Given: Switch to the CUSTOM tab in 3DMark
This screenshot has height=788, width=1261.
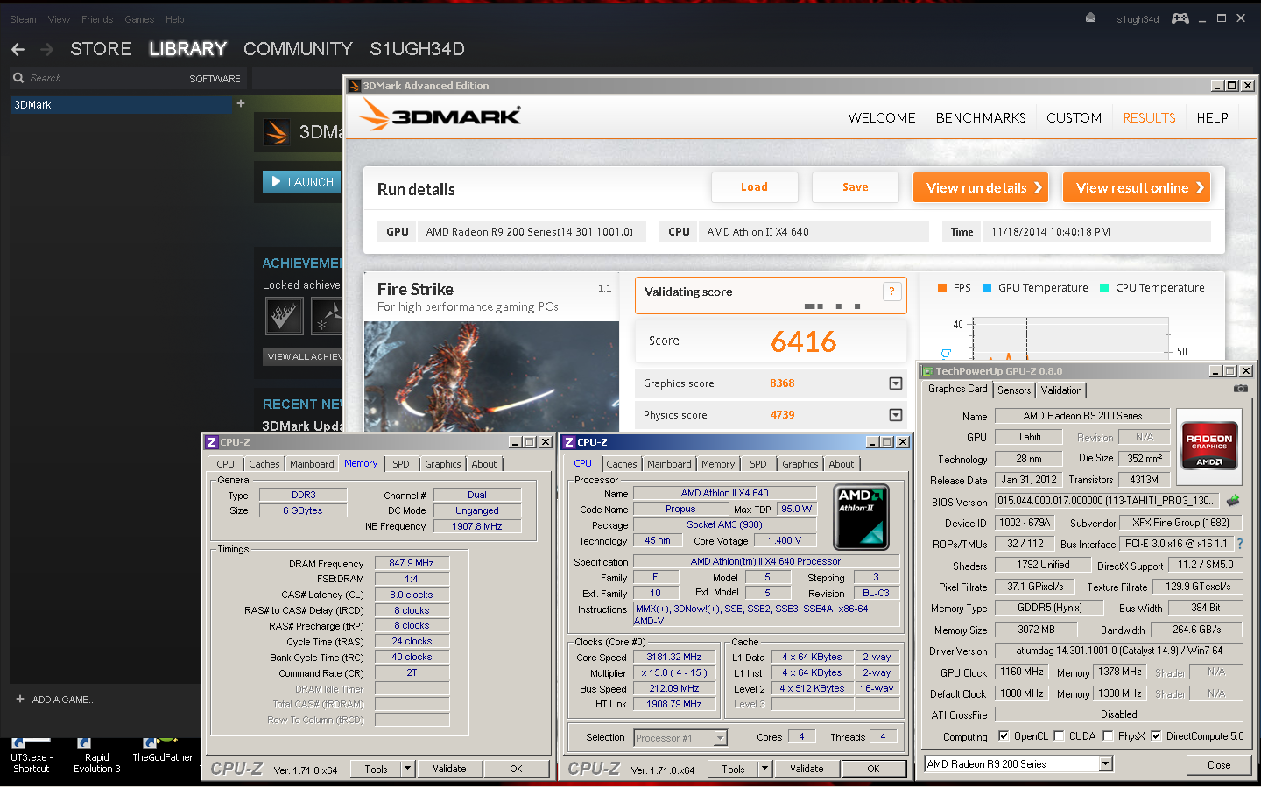Looking at the screenshot, I should [x=1074, y=117].
